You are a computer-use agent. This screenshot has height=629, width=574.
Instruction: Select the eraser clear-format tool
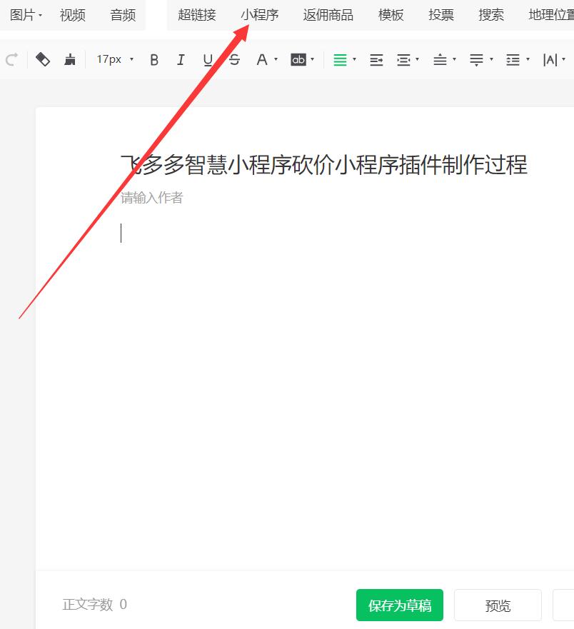(x=43, y=60)
